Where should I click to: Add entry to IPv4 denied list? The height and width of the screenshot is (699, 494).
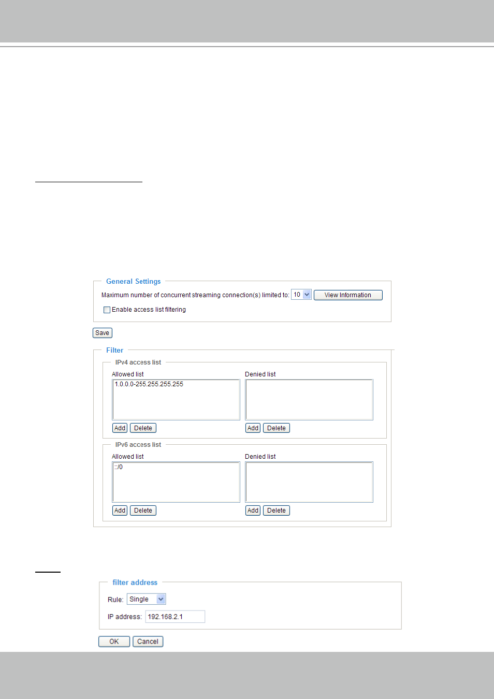tap(253, 428)
